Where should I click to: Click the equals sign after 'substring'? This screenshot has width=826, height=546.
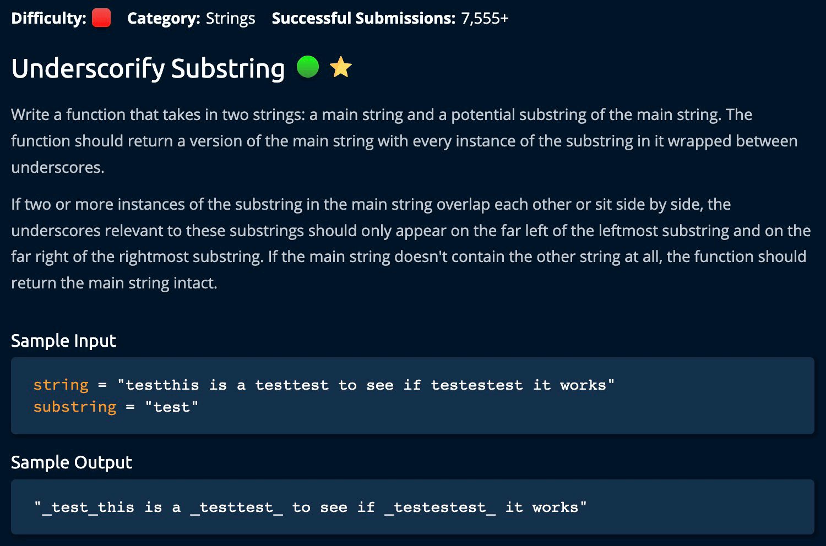coord(130,407)
